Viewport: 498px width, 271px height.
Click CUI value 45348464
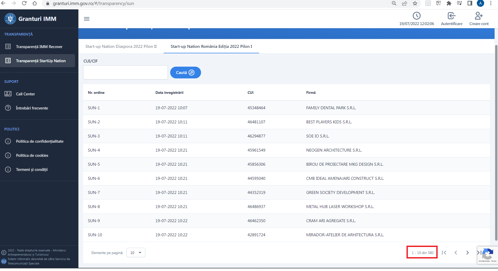coord(256,108)
